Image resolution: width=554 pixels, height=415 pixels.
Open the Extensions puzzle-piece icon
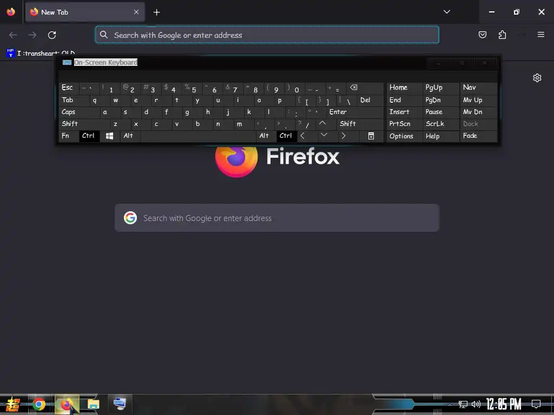(x=502, y=35)
